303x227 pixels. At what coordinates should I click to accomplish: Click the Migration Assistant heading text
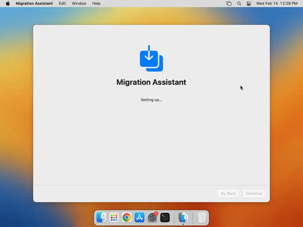point(151,82)
